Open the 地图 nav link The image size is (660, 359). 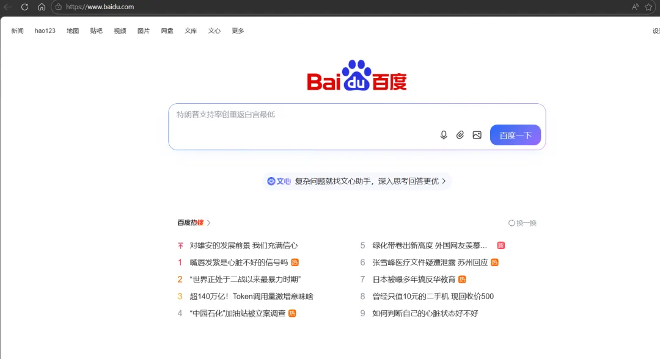[x=73, y=31]
